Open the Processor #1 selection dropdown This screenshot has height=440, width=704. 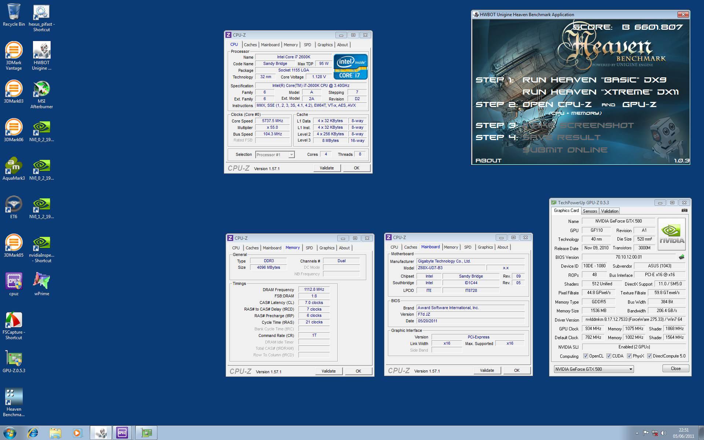pos(275,155)
